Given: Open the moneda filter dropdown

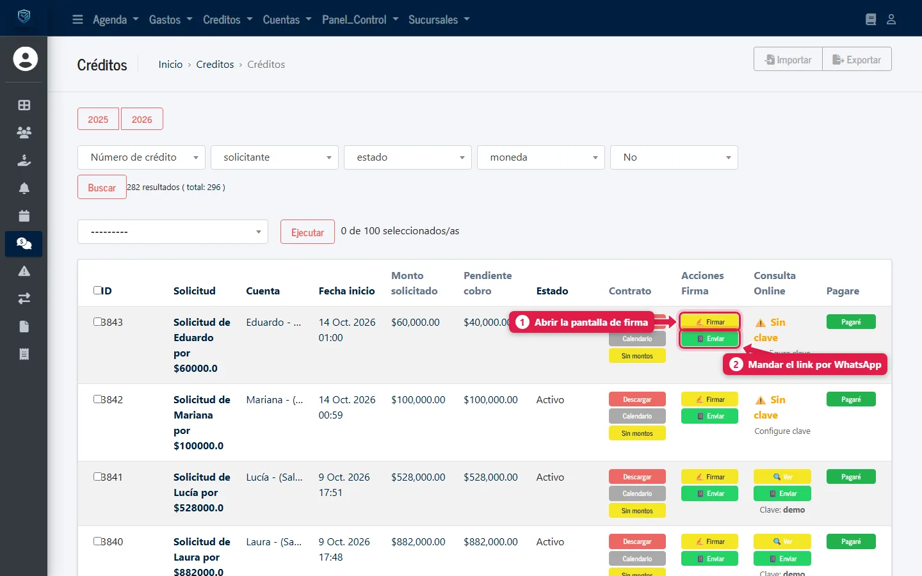Looking at the screenshot, I should pos(541,157).
